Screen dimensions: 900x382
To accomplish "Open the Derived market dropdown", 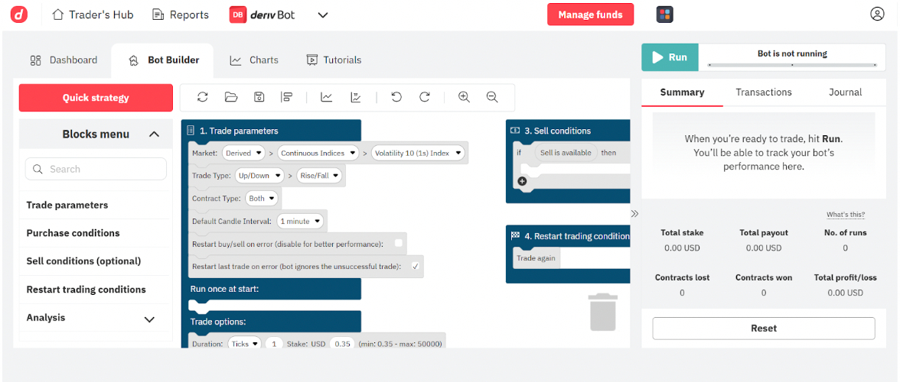I will pyautogui.click(x=243, y=153).
